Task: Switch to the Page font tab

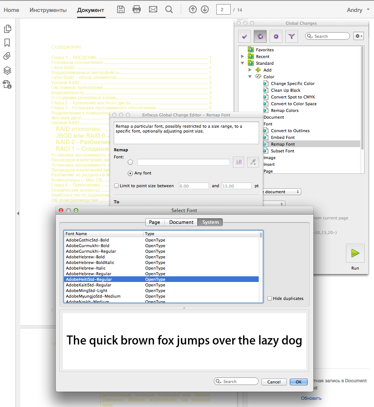Action: point(154,222)
